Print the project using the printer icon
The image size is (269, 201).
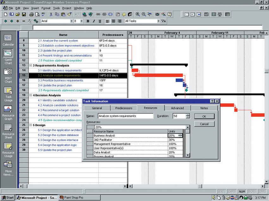tap(31, 15)
